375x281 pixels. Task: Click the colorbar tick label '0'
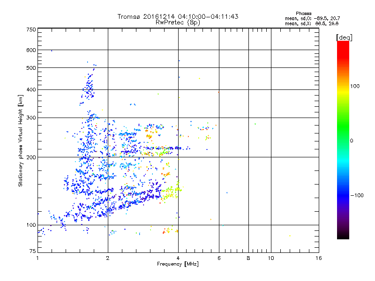click(x=352, y=141)
